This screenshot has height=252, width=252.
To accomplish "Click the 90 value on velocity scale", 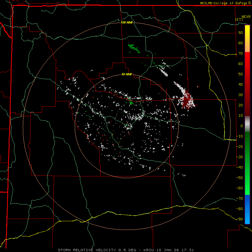I will 241,33.
